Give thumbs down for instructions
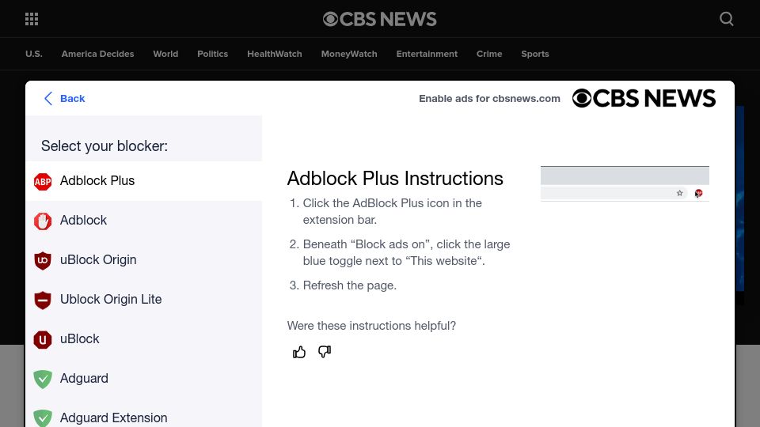Screen dimensions: 760x427 [x=325, y=351]
